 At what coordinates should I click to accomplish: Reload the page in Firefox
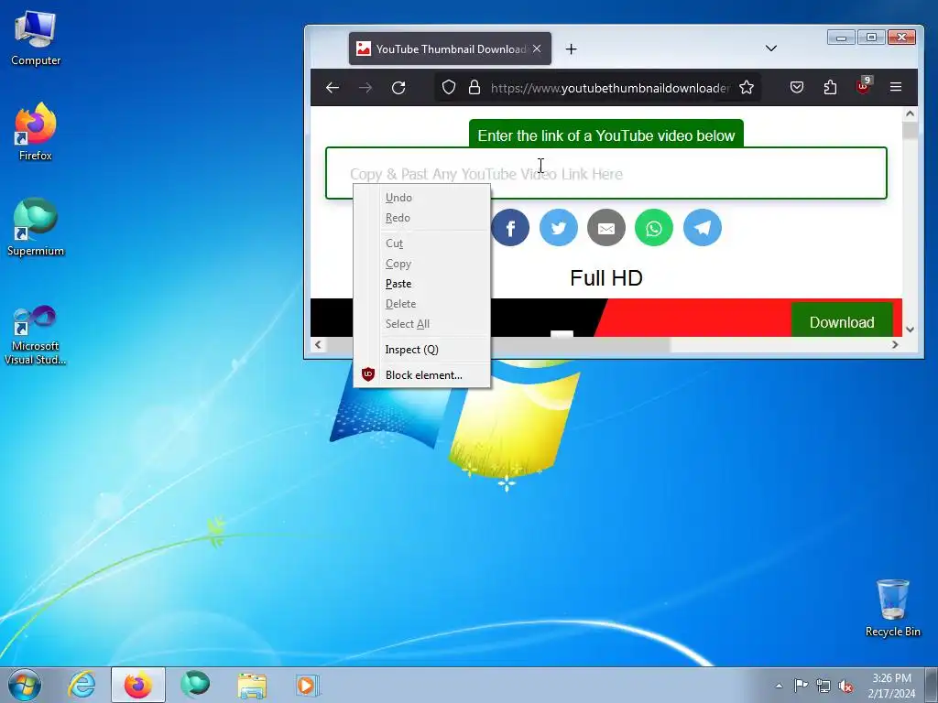[x=398, y=88]
